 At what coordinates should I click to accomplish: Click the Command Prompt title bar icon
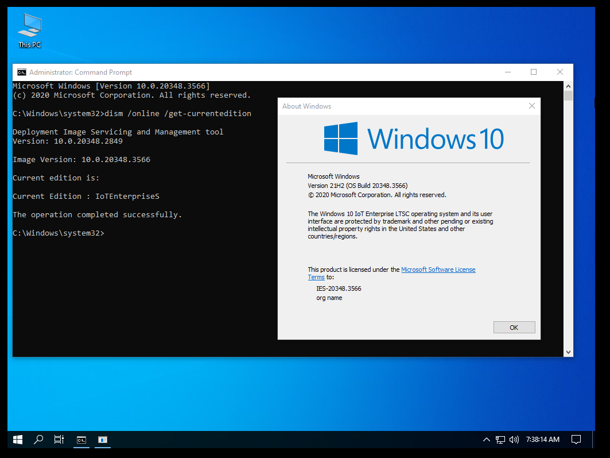coord(22,72)
